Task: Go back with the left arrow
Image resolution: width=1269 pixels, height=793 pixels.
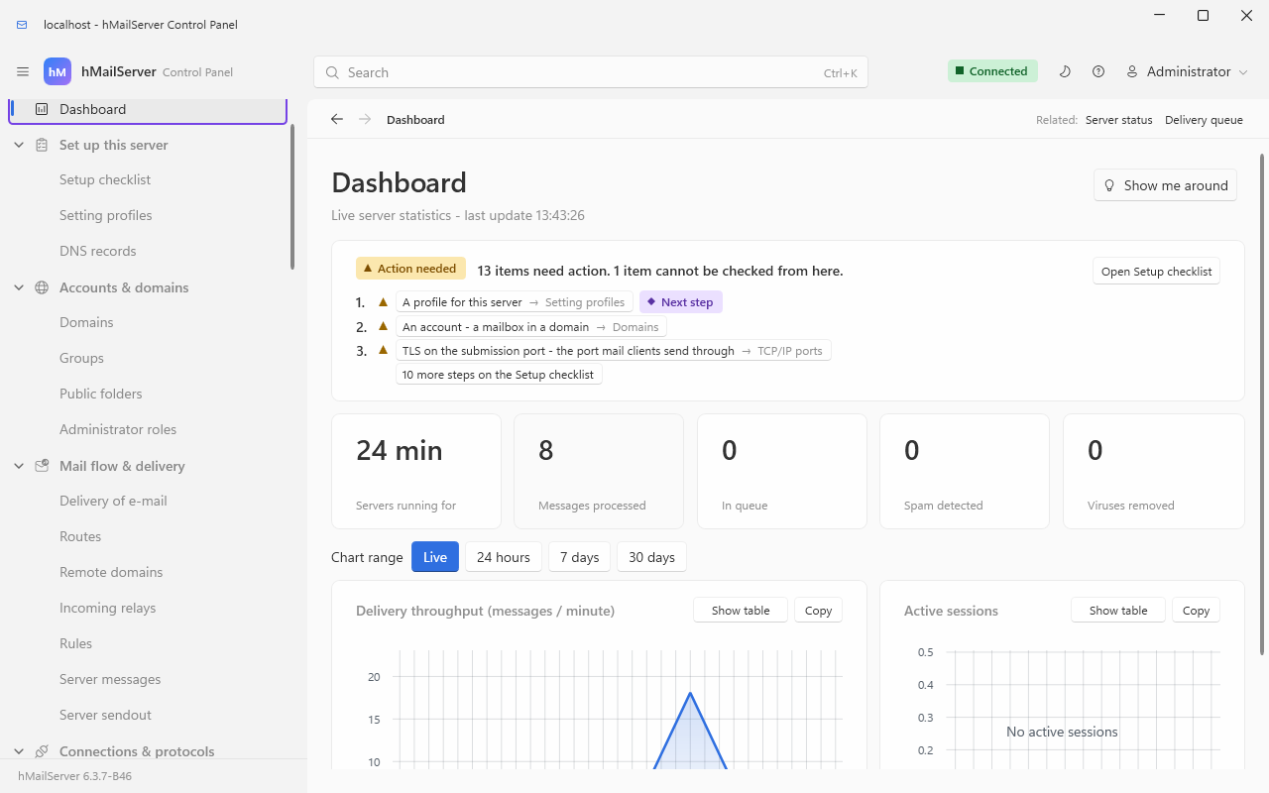Action: point(337,119)
